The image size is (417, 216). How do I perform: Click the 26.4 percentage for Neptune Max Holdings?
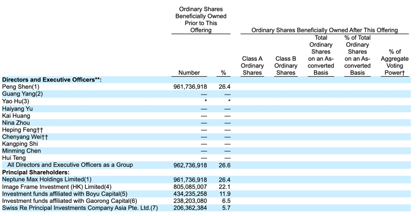click(x=225, y=180)
